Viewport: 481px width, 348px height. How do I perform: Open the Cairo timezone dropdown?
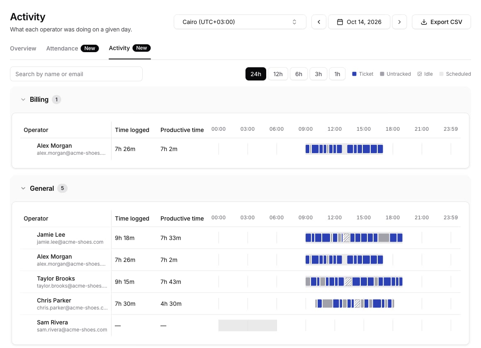[240, 22]
